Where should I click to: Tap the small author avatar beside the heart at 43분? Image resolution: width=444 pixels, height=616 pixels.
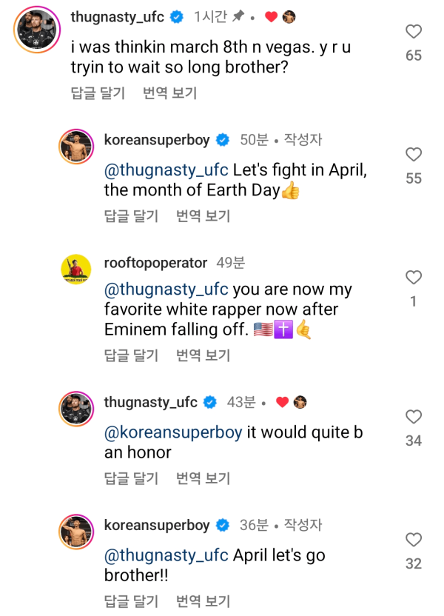click(300, 402)
